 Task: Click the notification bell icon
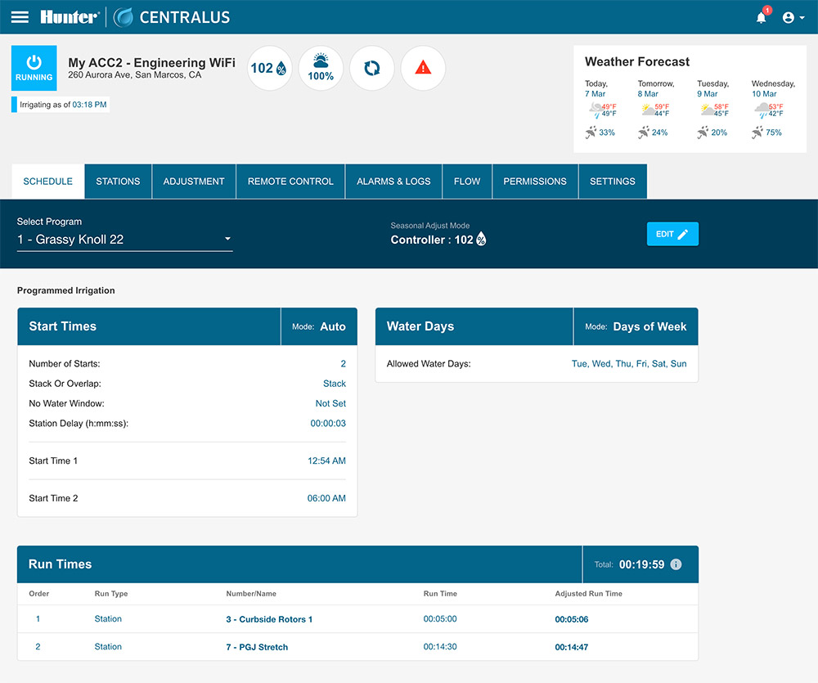point(762,17)
